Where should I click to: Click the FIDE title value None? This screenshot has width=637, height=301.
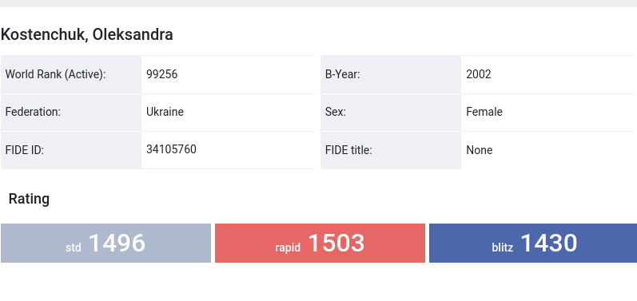pos(480,150)
